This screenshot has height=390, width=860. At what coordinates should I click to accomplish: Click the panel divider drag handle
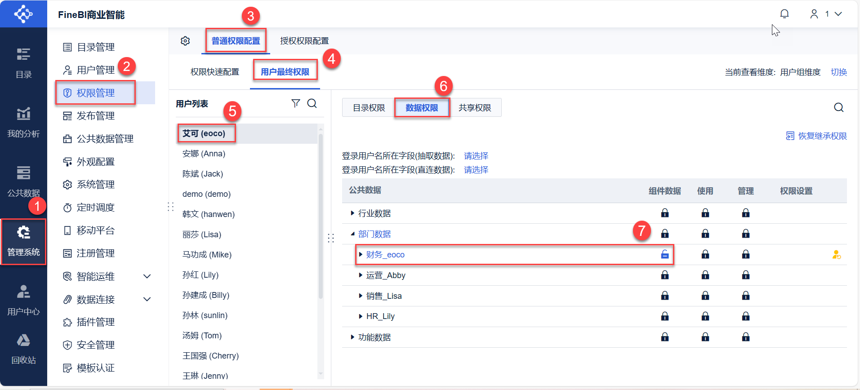[x=331, y=238]
